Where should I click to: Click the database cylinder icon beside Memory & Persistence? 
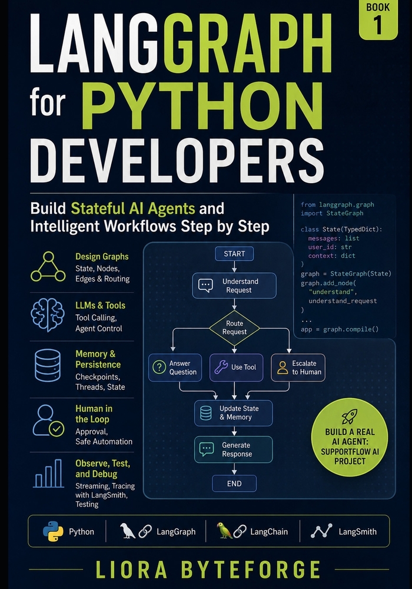[48, 365]
